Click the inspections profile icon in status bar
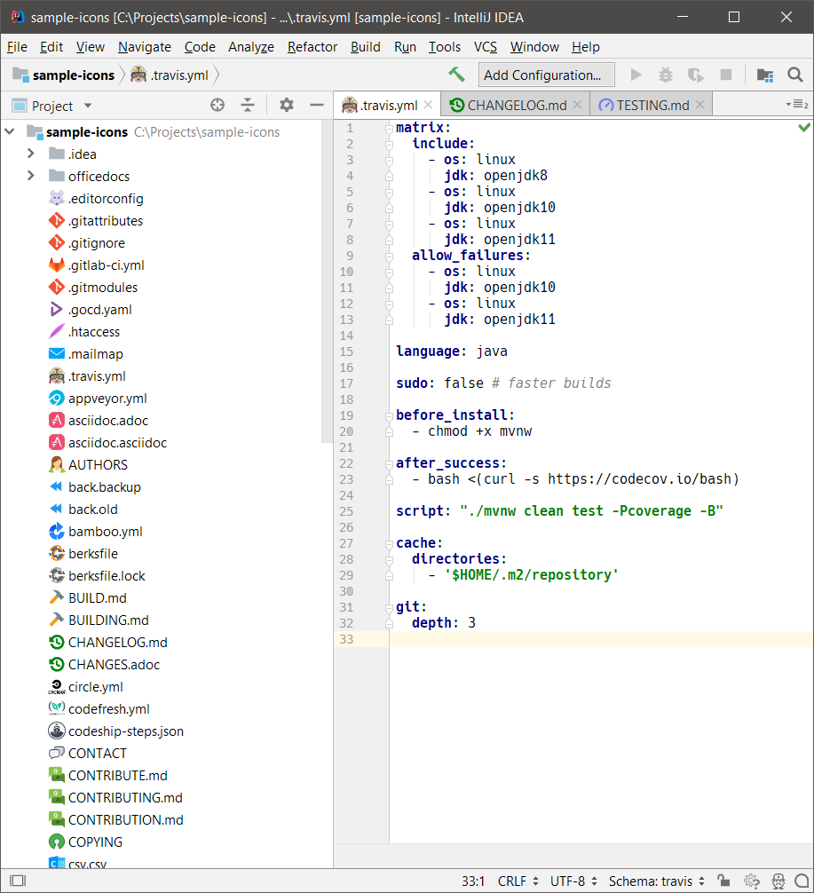 point(778,881)
